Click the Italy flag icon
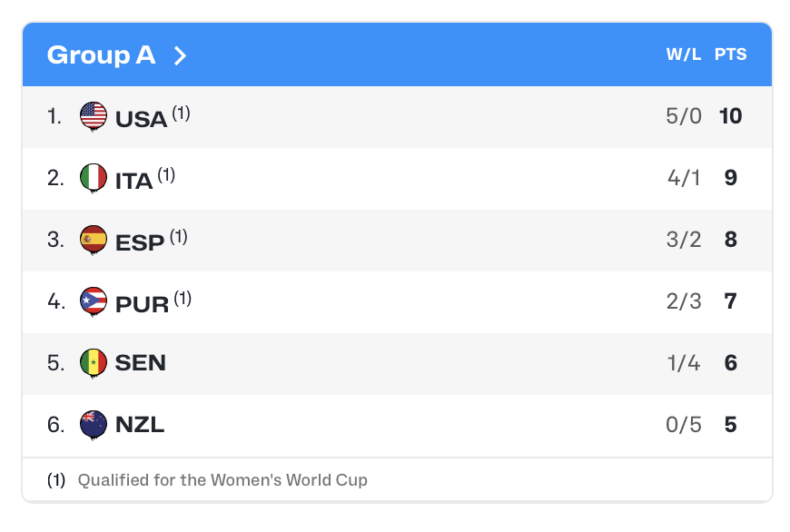The image size is (790, 532). point(94,178)
